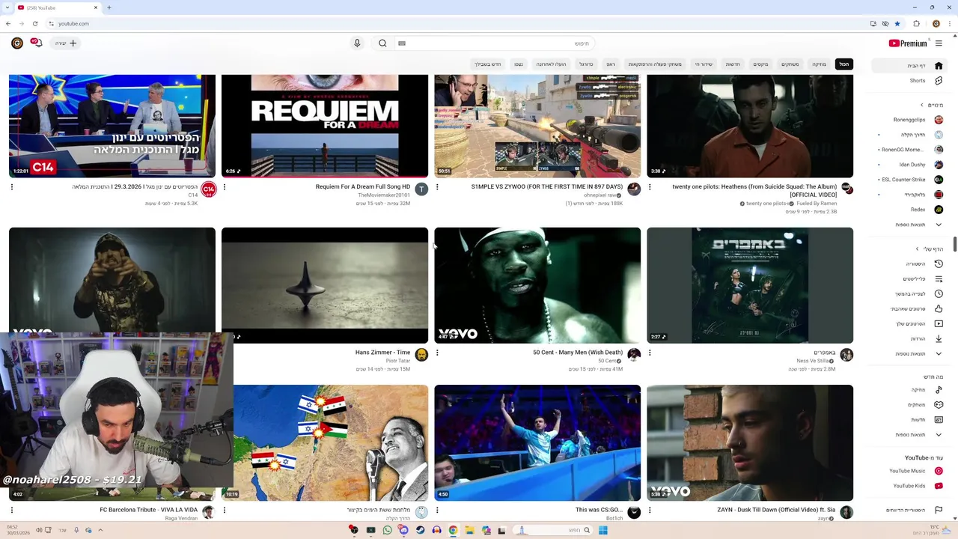Click the page vertical scrollbar thumb

click(x=955, y=245)
